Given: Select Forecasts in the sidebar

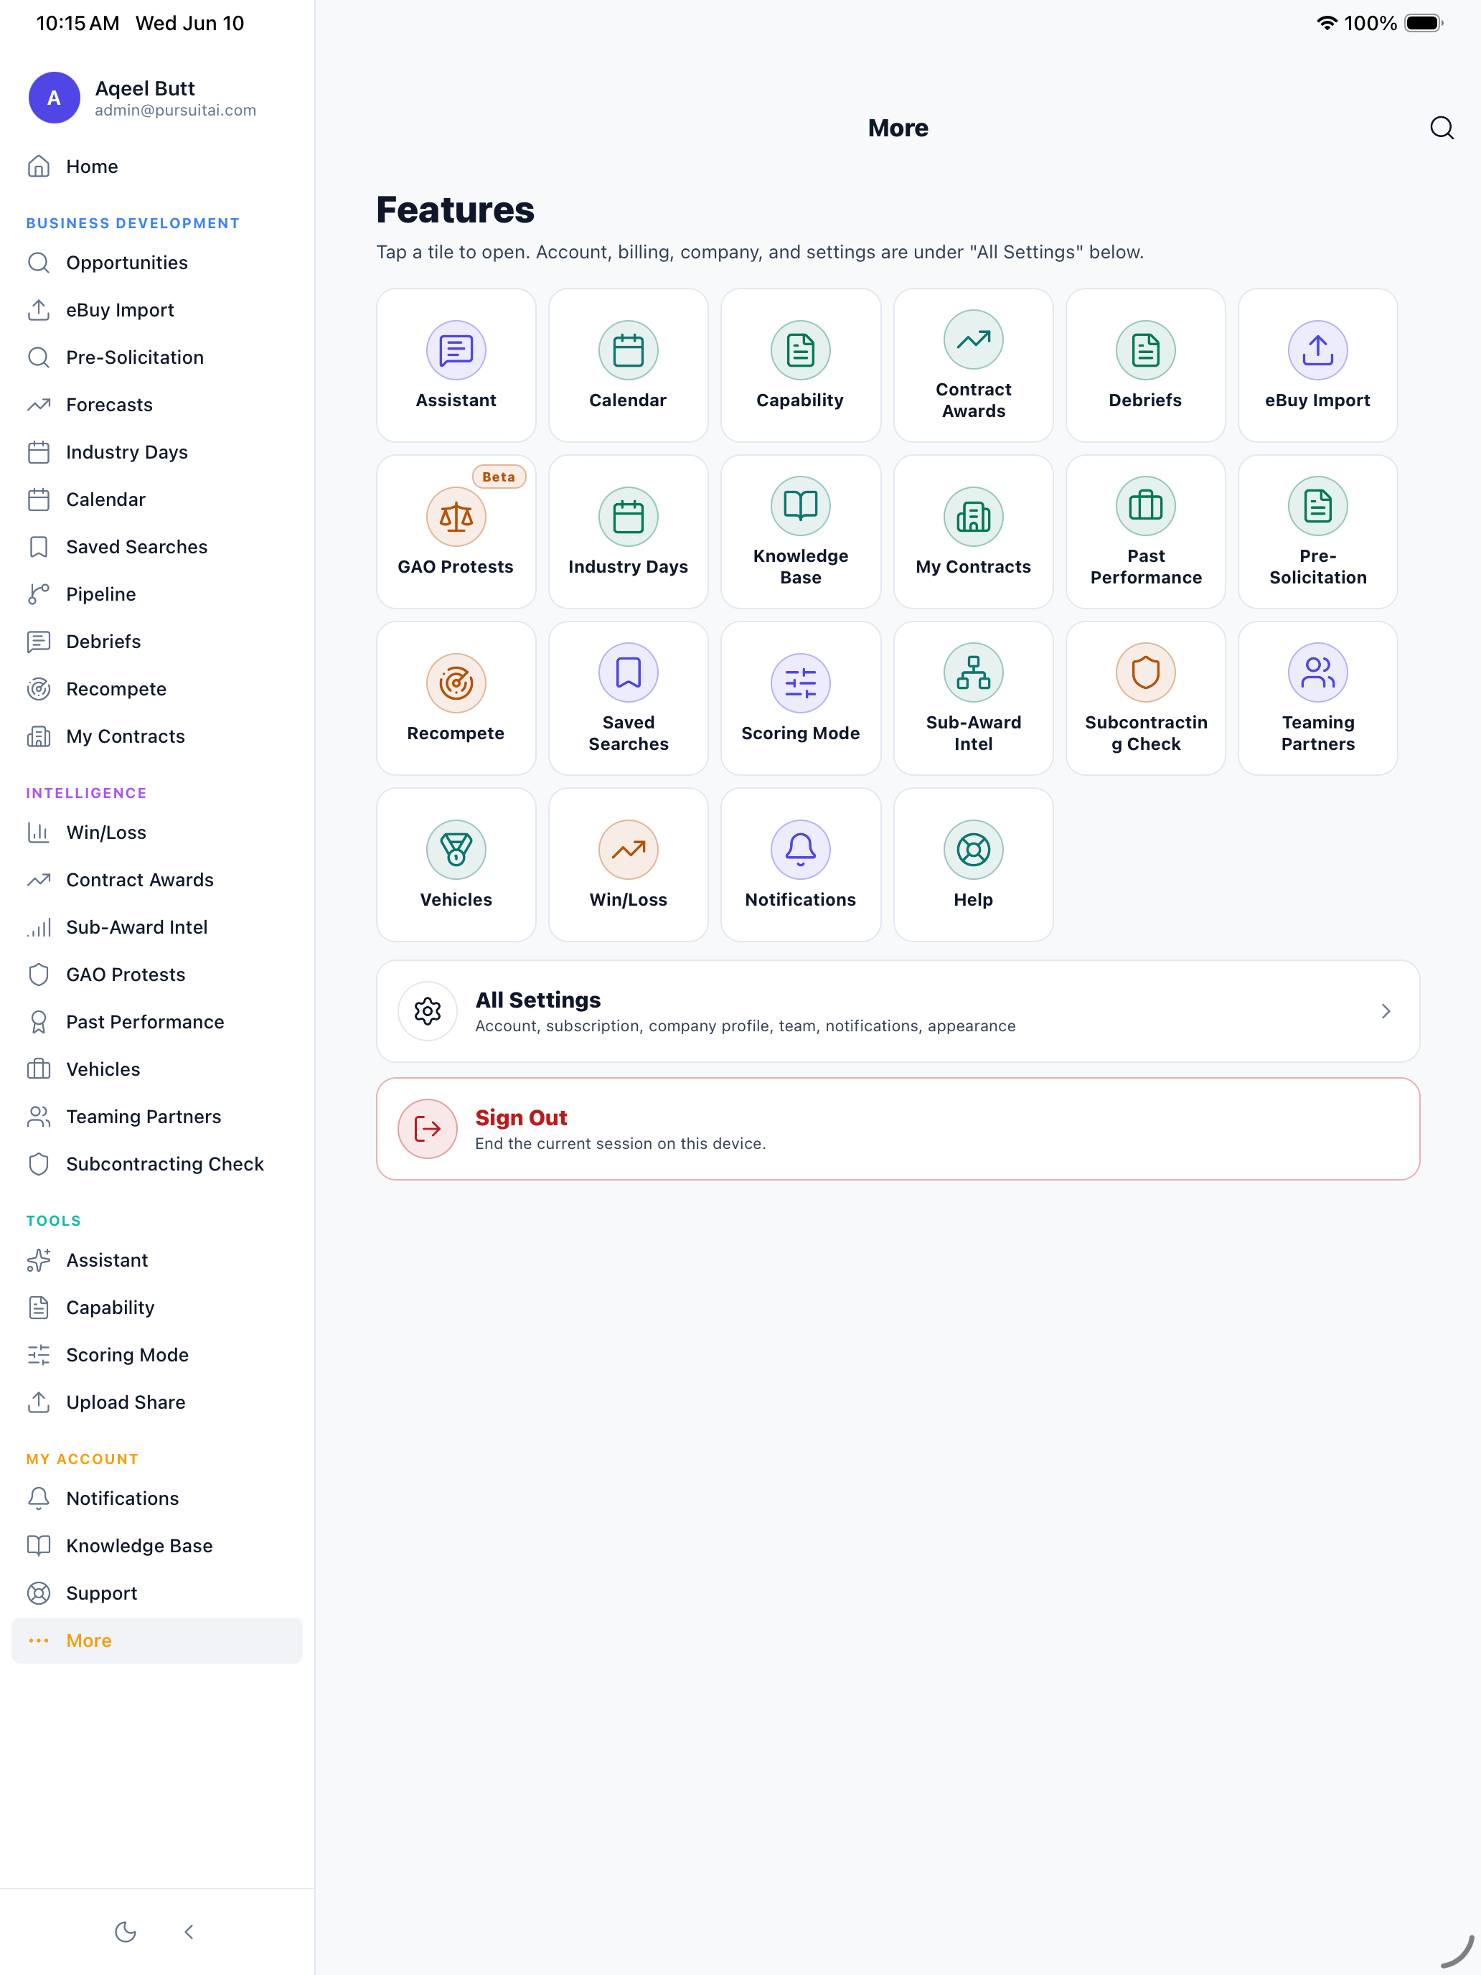Looking at the screenshot, I should pos(156,405).
